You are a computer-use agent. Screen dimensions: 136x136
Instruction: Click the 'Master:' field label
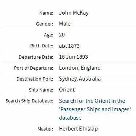point(45,129)
